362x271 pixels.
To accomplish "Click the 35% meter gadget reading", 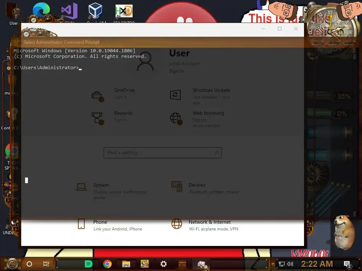I will tap(344, 96).
